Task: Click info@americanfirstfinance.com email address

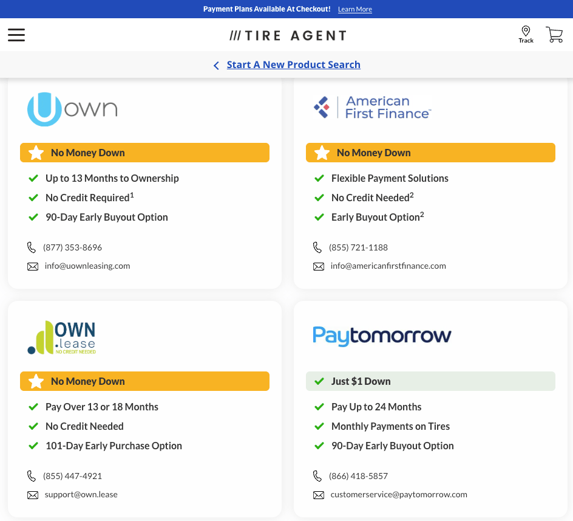Action: [x=388, y=266]
